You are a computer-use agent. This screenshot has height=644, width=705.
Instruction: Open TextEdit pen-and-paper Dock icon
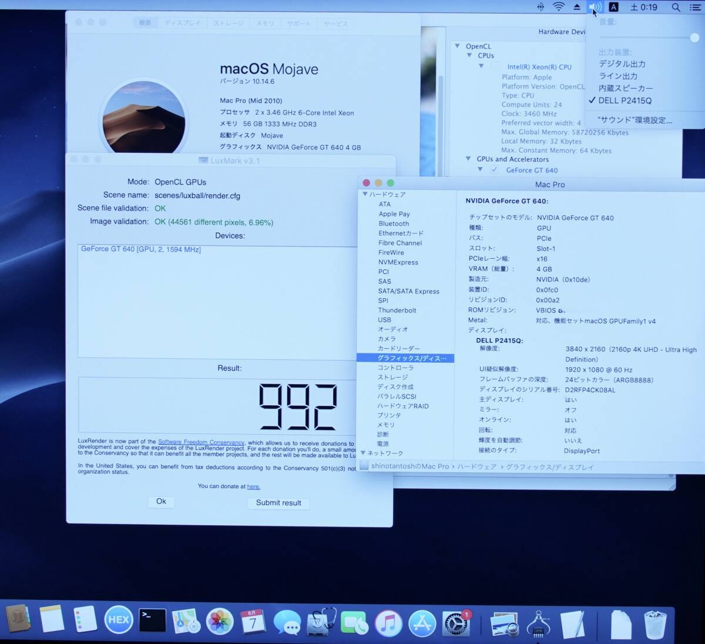pos(572,624)
